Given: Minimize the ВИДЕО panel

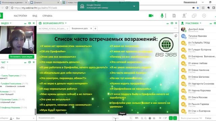Looking at the screenshot, I should tap(25, 24).
